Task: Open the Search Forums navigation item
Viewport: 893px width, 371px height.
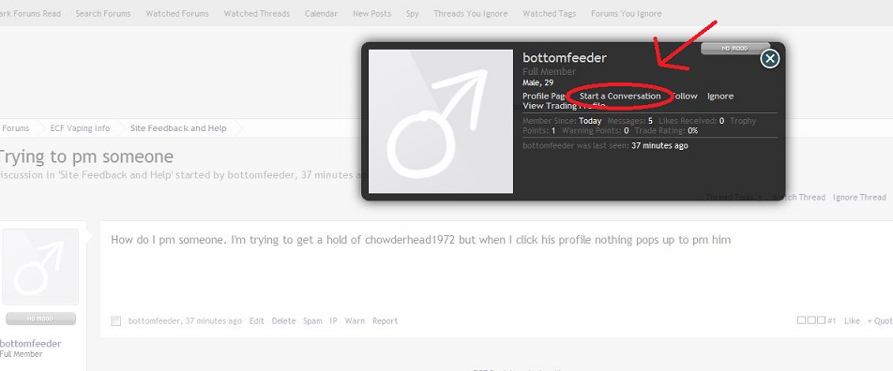Action: [x=103, y=14]
